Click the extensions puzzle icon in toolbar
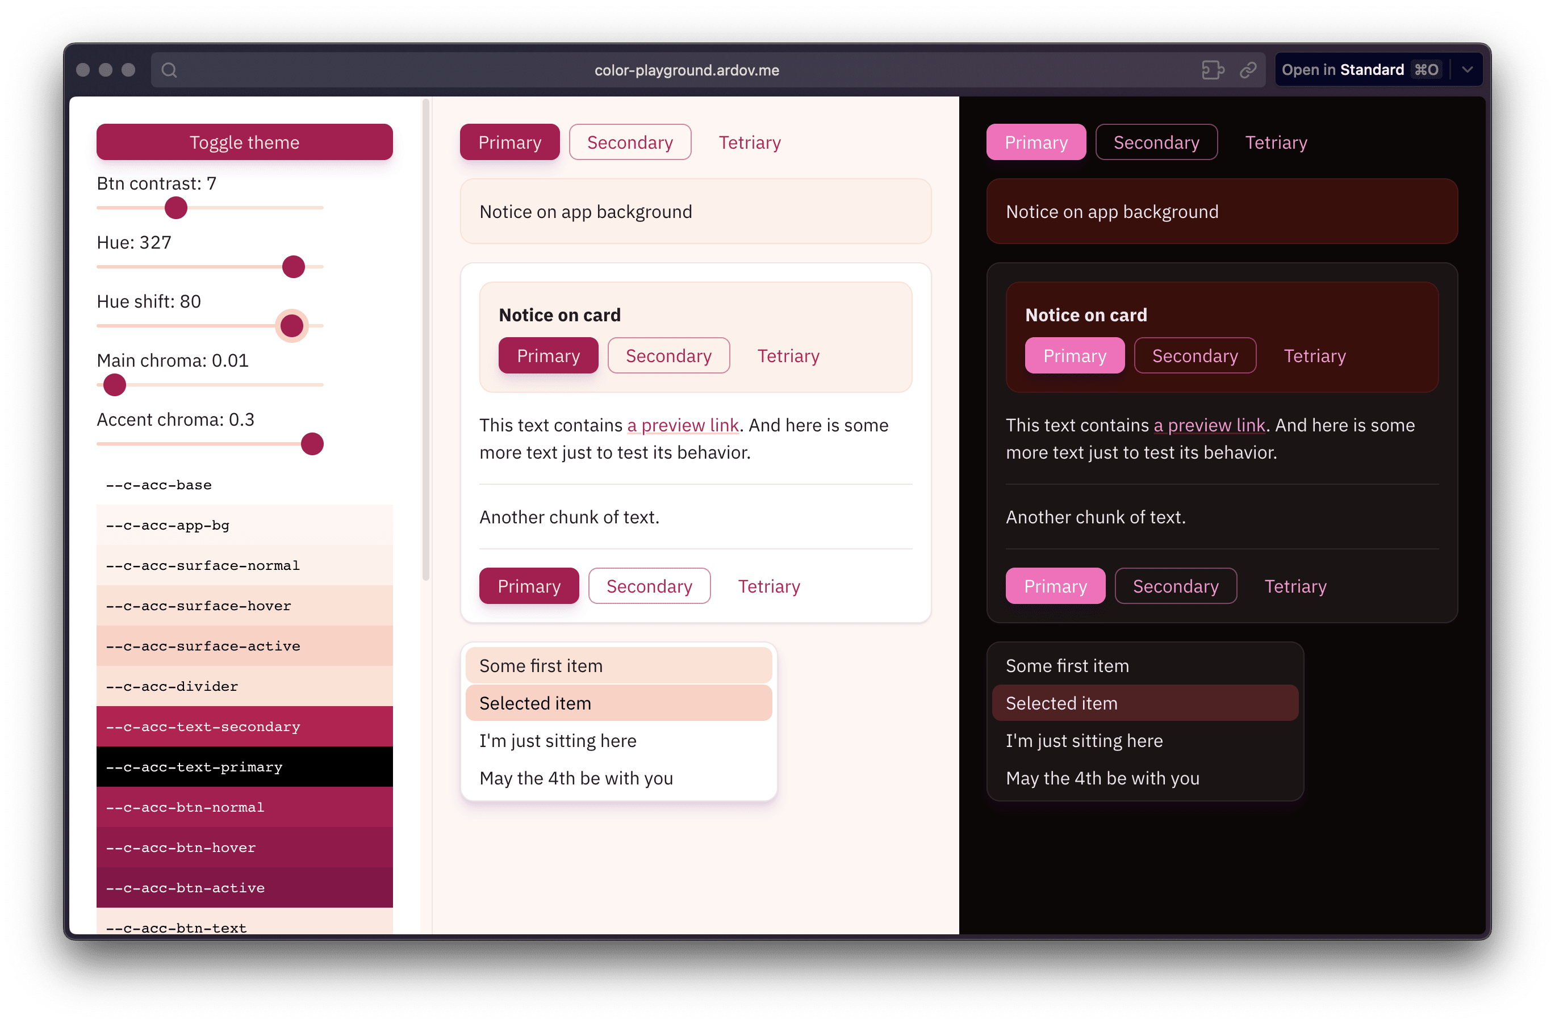1555x1024 pixels. click(1213, 70)
